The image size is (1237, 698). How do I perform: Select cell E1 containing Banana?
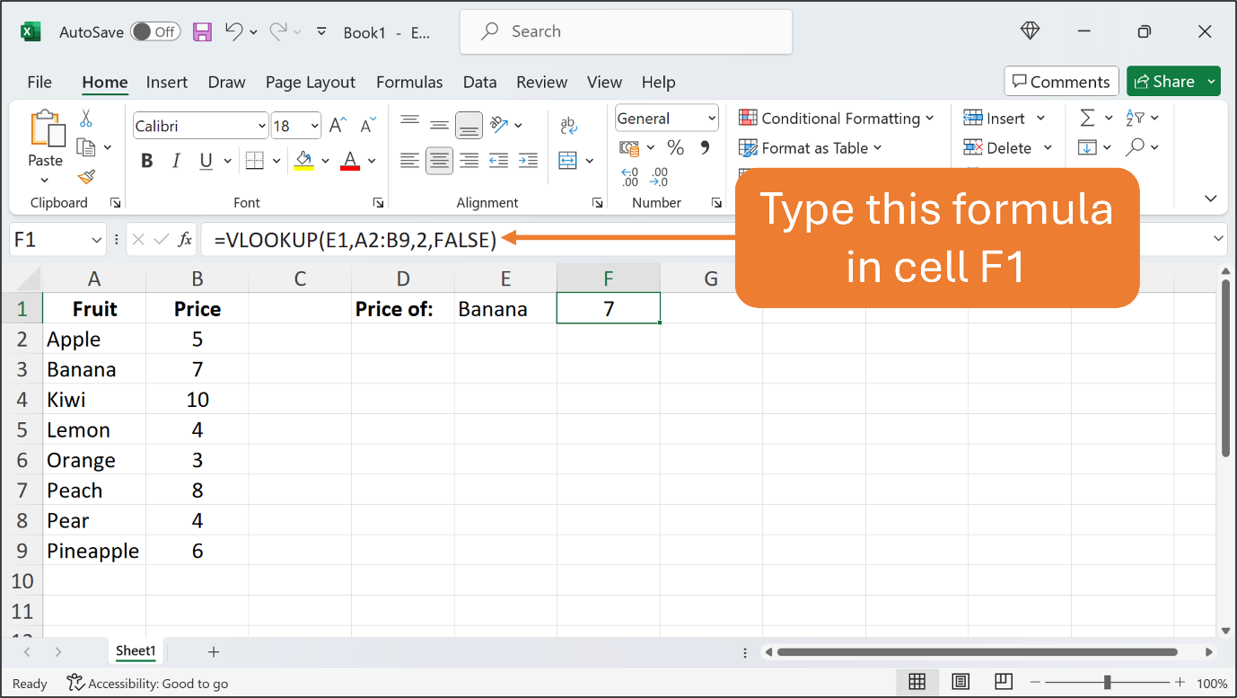505,309
